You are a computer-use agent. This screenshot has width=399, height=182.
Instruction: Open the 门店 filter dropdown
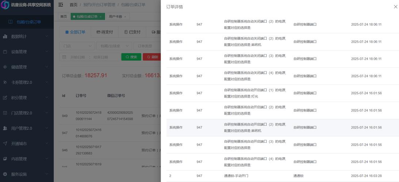point(77,46)
